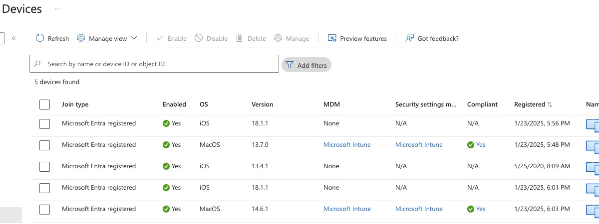Click green enabled check icon for version 14.6.1 row

[x=166, y=209]
